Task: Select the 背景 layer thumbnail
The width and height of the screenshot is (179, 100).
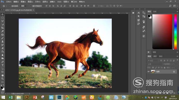Action: coord(153,72)
